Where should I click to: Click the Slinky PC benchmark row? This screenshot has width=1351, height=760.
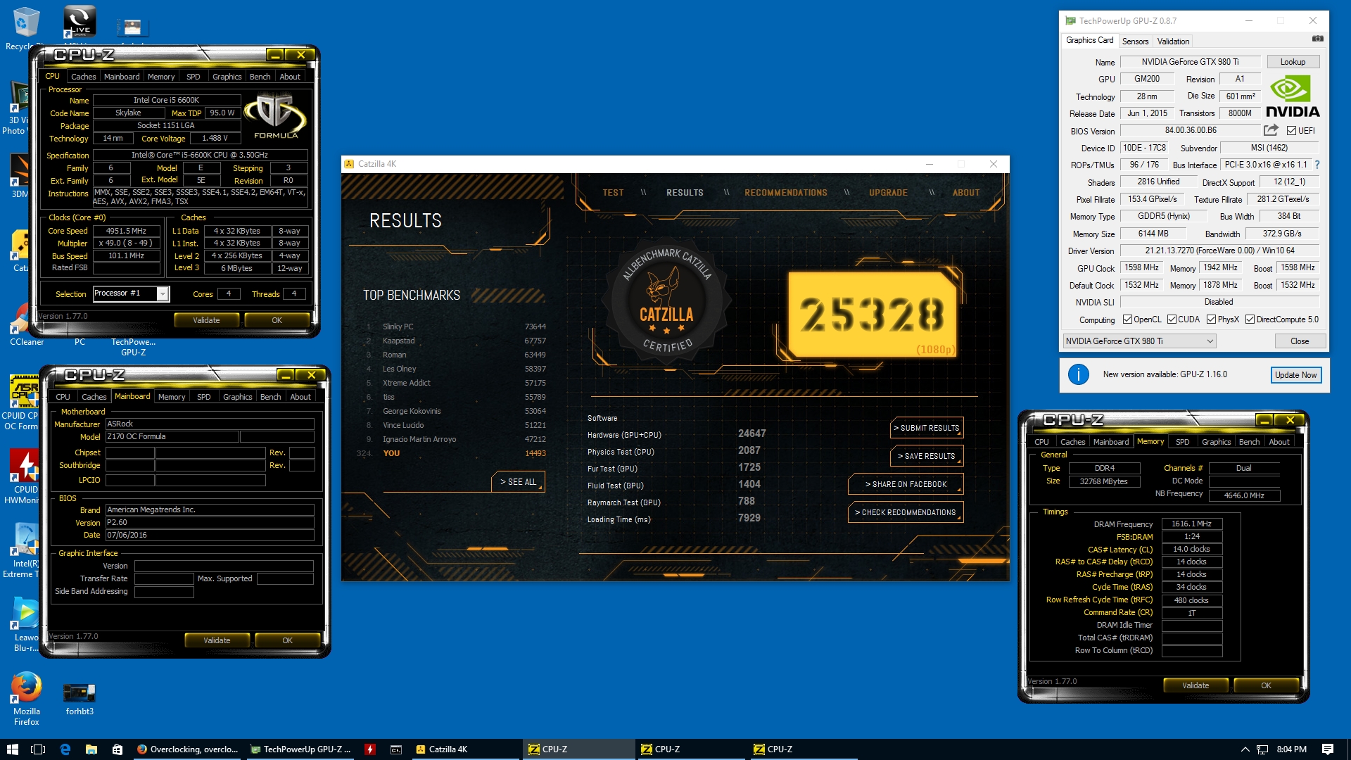[x=456, y=327]
